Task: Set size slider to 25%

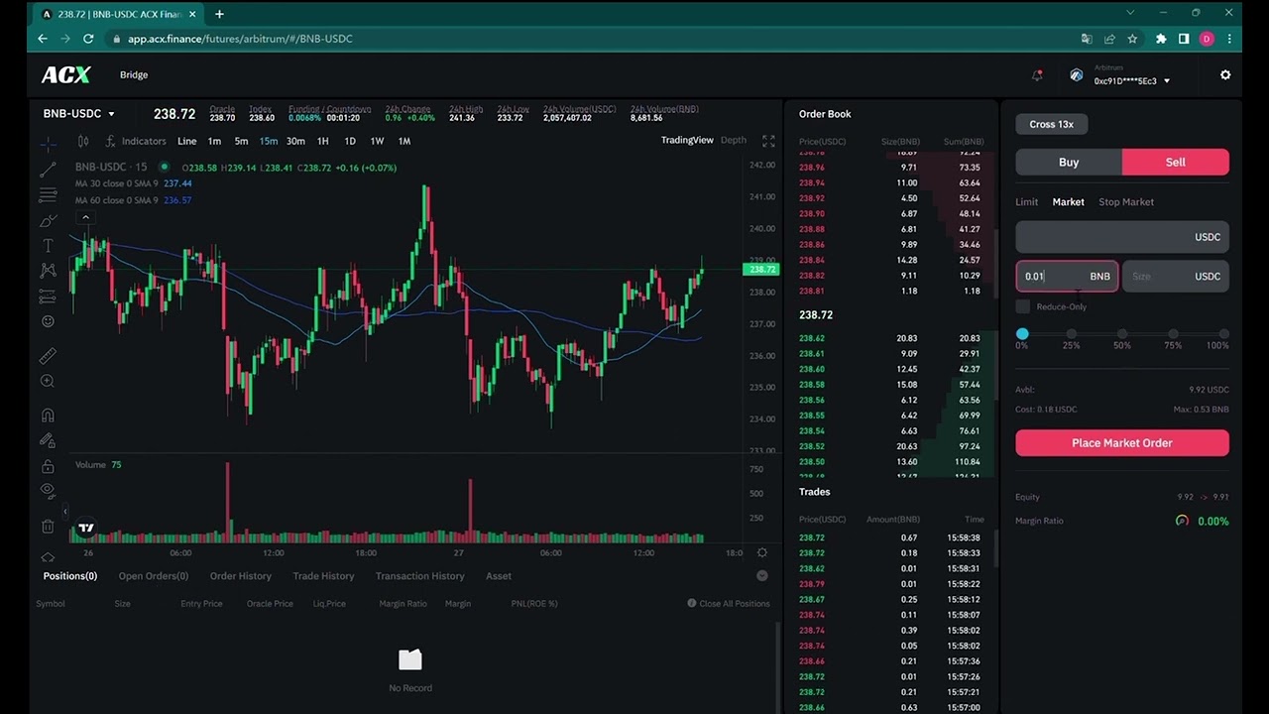Action: point(1071,335)
